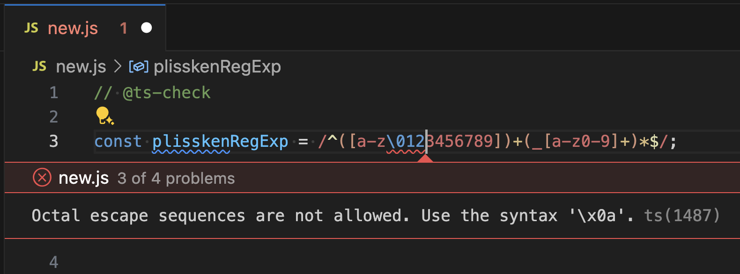Screen dimensions: 740x274
Task: Click the unsaved changes dot on the tab
Action: pos(147,28)
